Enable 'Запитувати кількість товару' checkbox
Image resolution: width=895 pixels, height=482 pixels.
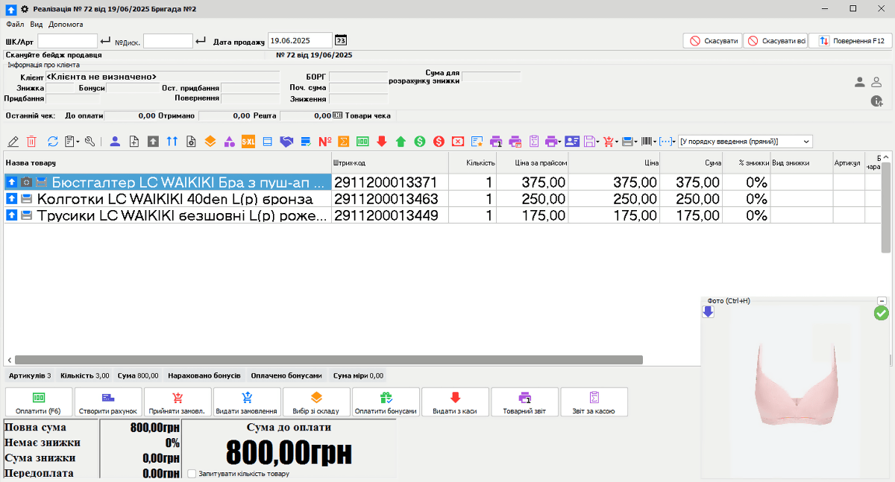click(x=192, y=473)
